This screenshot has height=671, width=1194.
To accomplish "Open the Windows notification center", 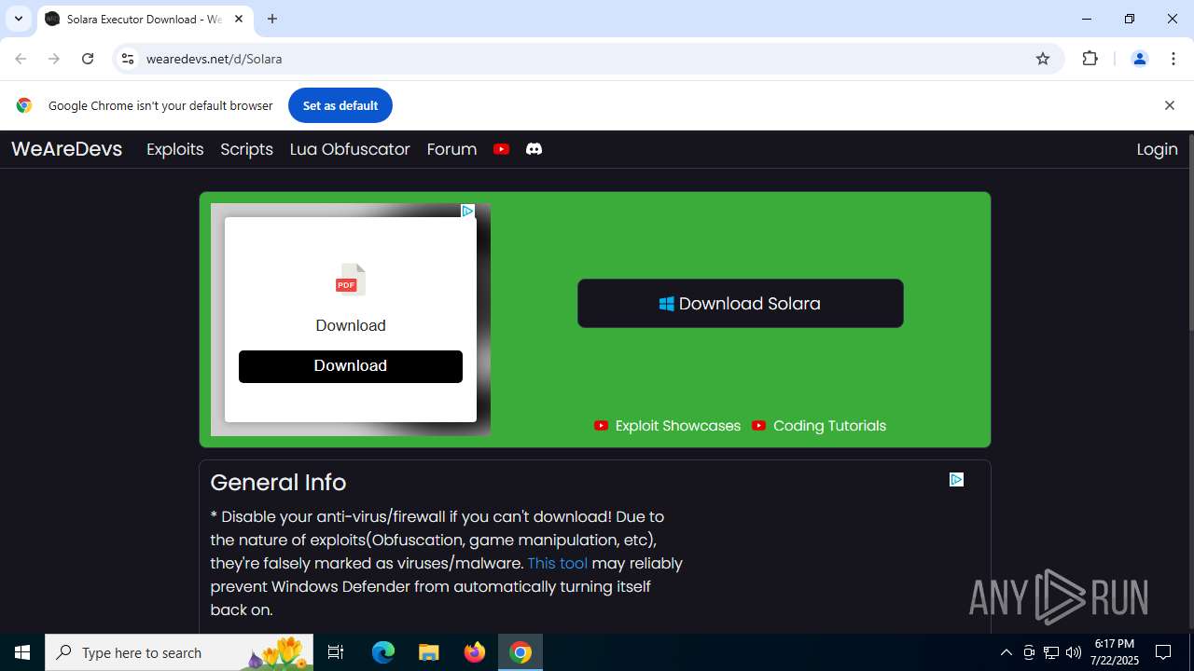I will point(1163,652).
